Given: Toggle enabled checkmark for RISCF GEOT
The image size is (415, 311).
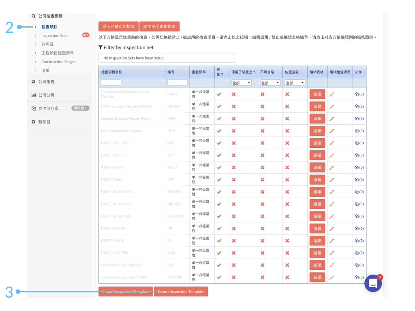Looking at the screenshot, I should click(x=219, y=167).
